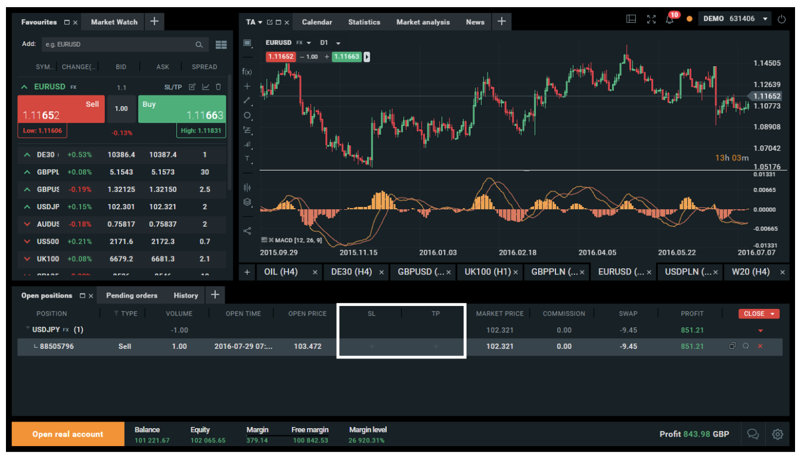
Task: Click the red Sell 1.11652 button
Action: (61, 109)
